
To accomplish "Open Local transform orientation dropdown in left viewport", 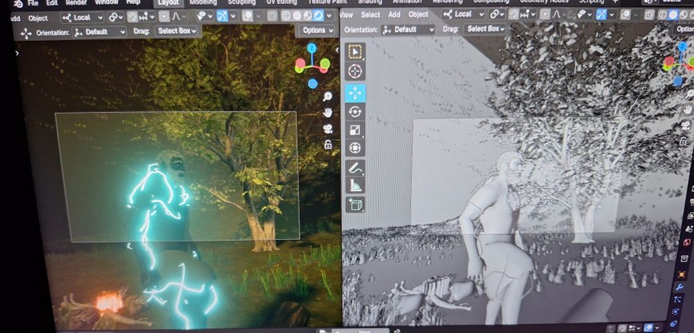I will 83,17.
